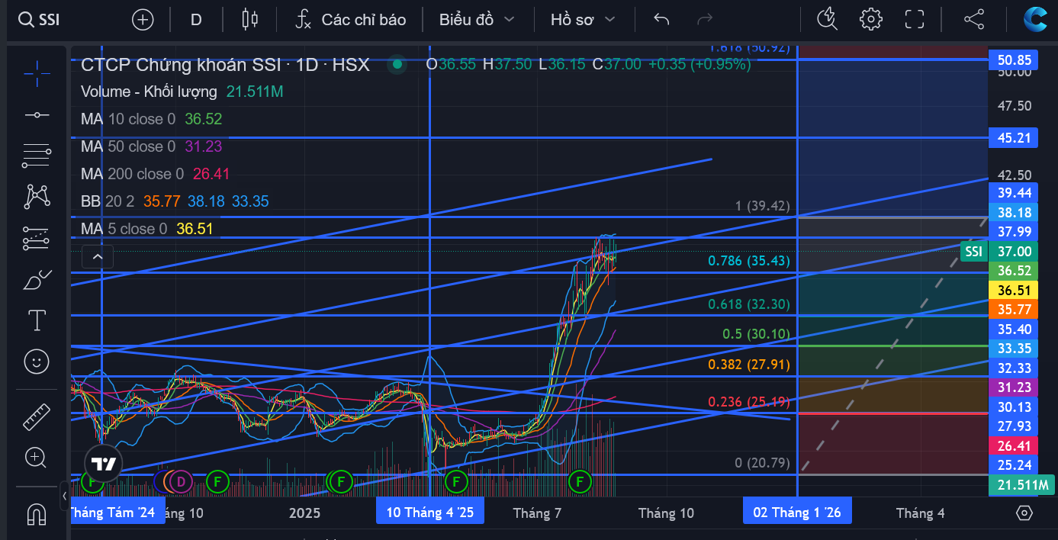Open the emoji and icons tool
The height and width of the screenshot is (540, 1058).
click(37, 362)
